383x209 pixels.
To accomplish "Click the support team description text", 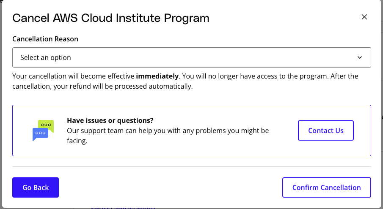I will (168, 136).
